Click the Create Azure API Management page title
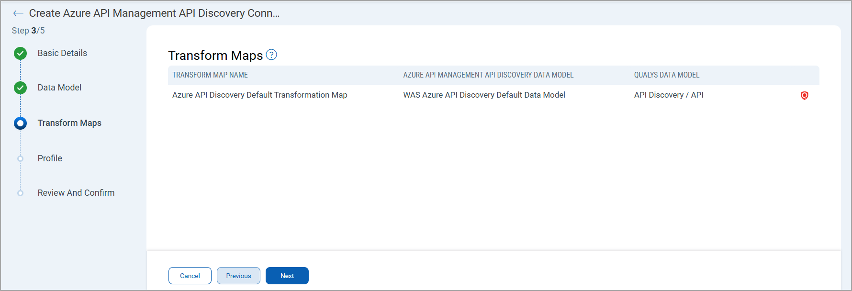The width and height of the screenshot is (852, 291). (154, 13)
